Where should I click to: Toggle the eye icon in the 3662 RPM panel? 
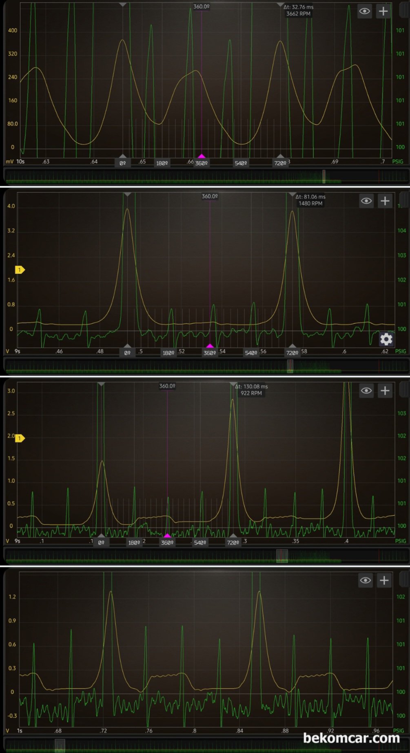click(x=364, y=11)
